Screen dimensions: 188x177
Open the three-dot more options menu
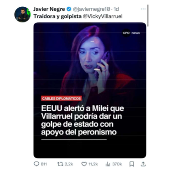[143, 9]
